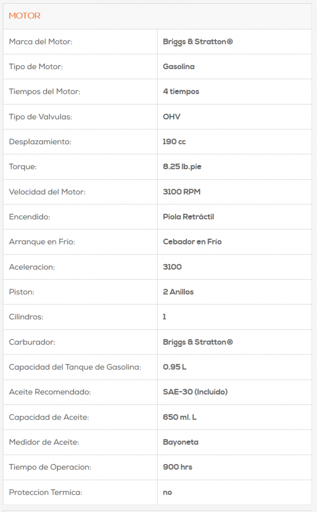The width and height of the screenshot is (317, 512).
Task: Select the SAE-30 (Incluido) value
Action: pos(195,392)
